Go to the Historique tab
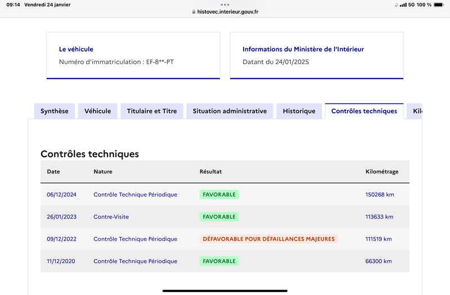The image size is (450, 295). [299, 111]
